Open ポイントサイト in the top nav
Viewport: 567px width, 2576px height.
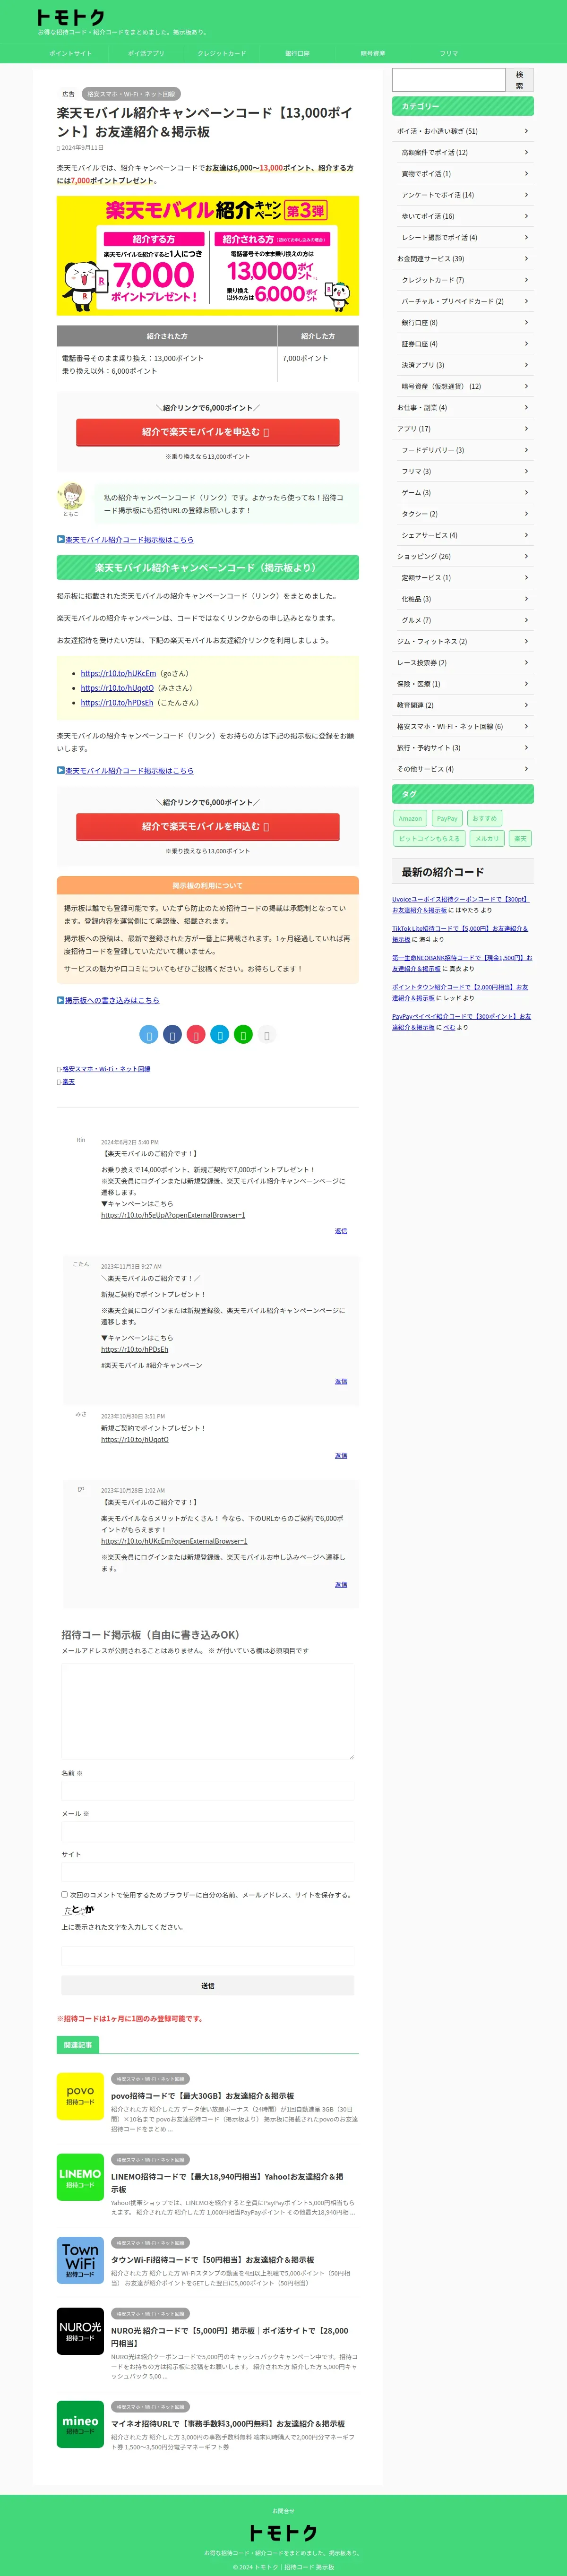[x=70, y=53]
